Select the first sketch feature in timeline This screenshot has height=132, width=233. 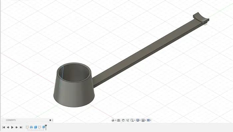tap(27, 127)
